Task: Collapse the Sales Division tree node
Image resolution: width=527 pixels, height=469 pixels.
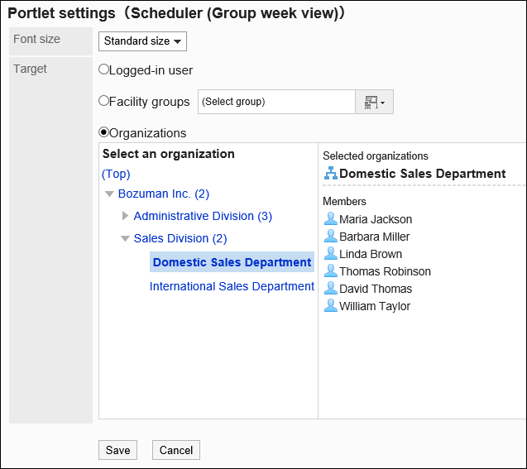Action: click(x=125, y=239)
